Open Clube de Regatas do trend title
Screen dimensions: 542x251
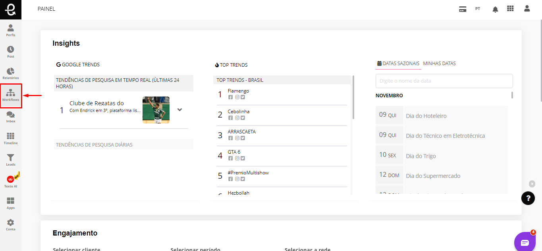click(96, 103)
